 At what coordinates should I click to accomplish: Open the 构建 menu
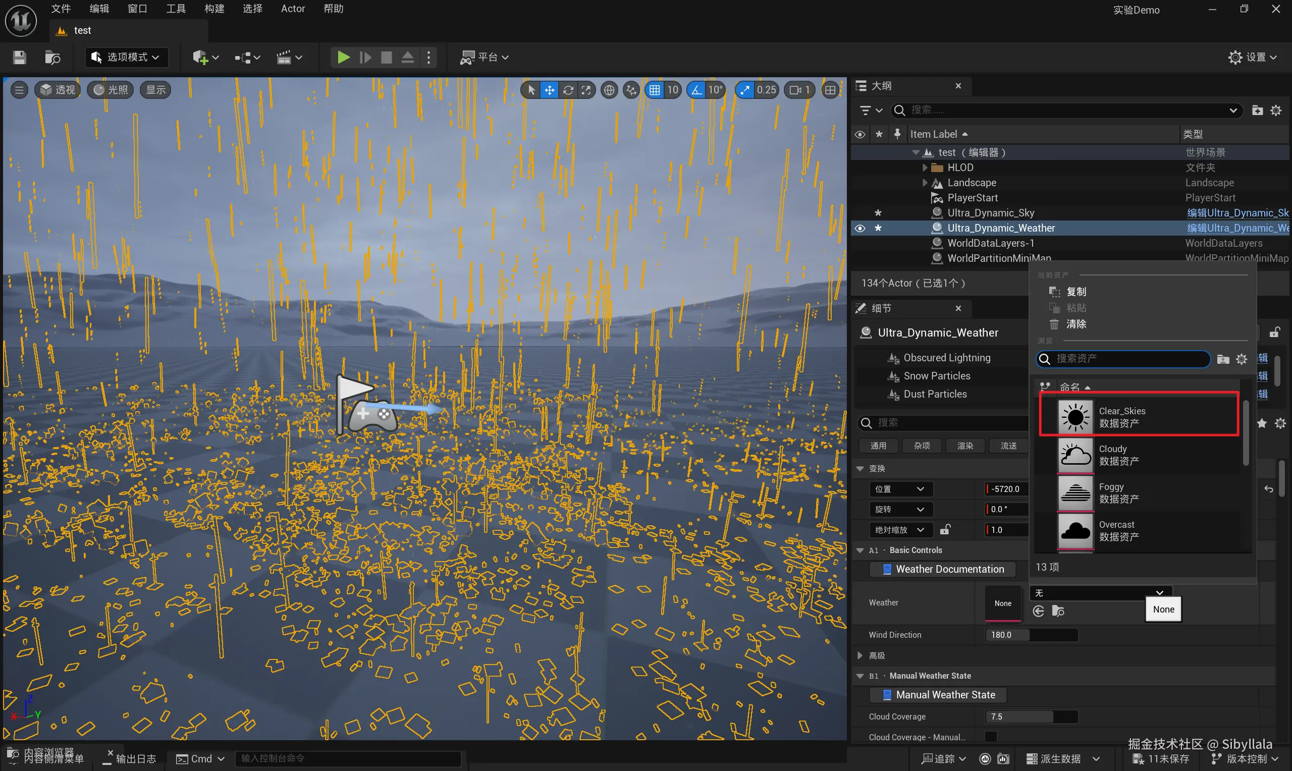click(214, 9)
